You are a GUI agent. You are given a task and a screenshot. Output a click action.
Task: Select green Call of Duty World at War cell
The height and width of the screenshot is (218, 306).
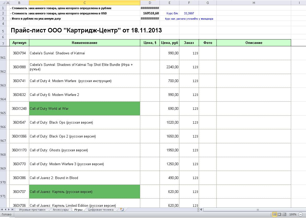(85, 108)
